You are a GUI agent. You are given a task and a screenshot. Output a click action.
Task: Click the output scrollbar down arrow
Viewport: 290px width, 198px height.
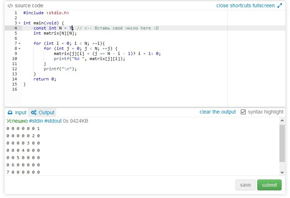(282, 172)
